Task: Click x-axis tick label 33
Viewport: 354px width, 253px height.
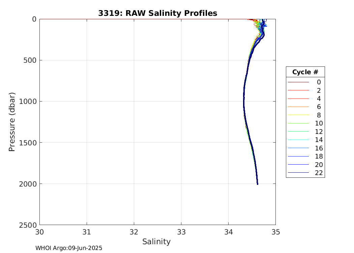Action: pos(181,232)
